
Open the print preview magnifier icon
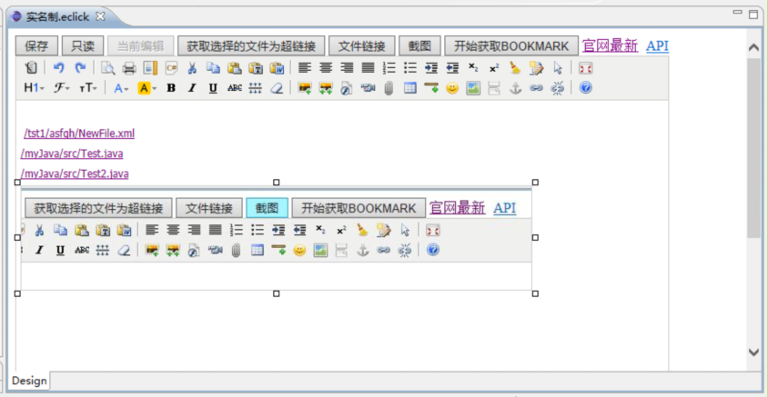tap(107, 68)
